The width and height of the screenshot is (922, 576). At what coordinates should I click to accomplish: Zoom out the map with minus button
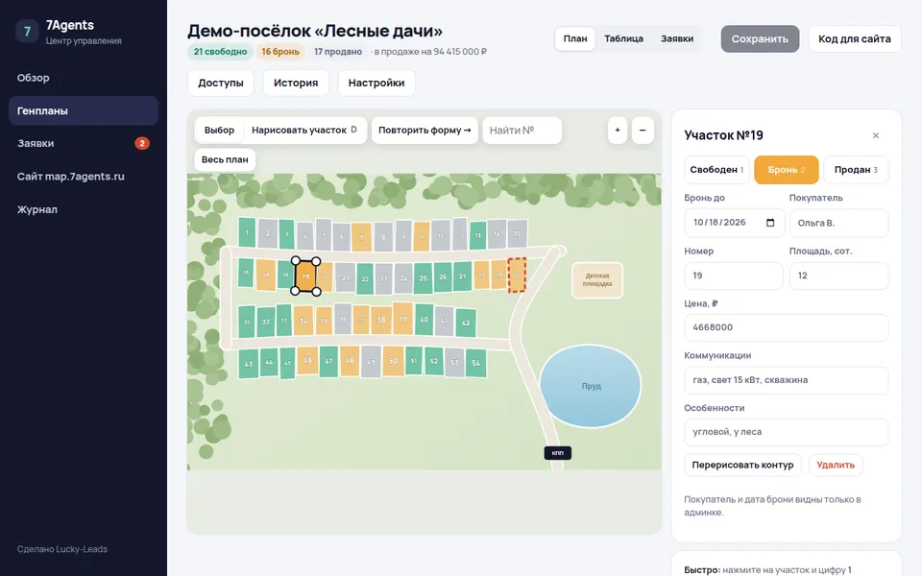(643, 130)
